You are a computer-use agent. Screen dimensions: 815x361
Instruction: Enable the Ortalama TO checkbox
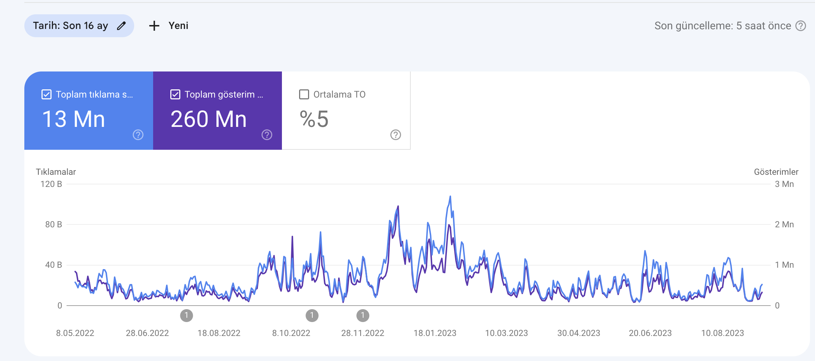click(304, 94)
